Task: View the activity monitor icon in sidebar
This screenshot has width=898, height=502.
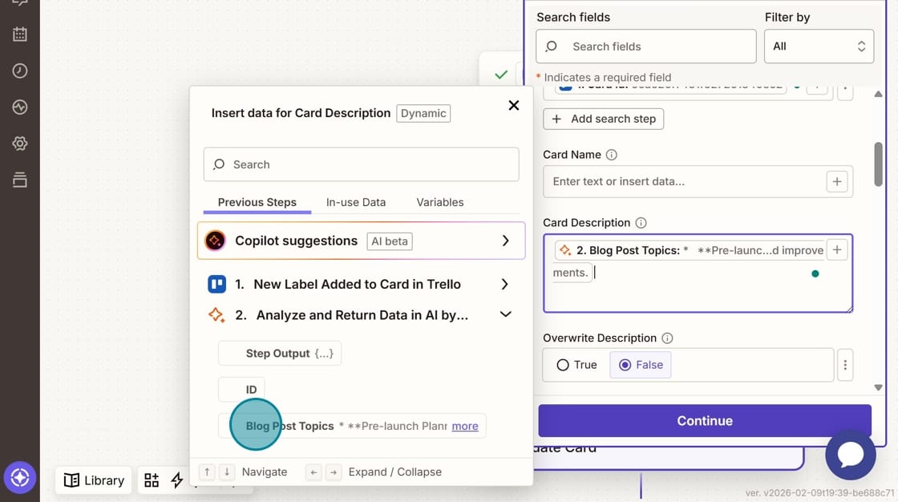Action: tap(19, 107)
